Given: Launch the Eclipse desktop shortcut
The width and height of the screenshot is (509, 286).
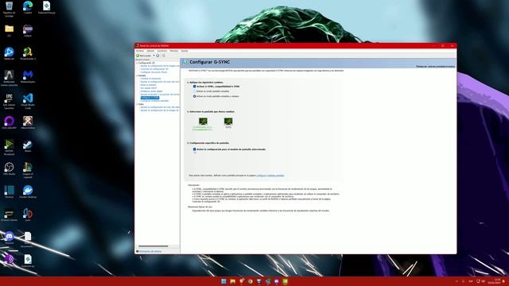Looking at the screenshot, I should (x=28, y=29).
